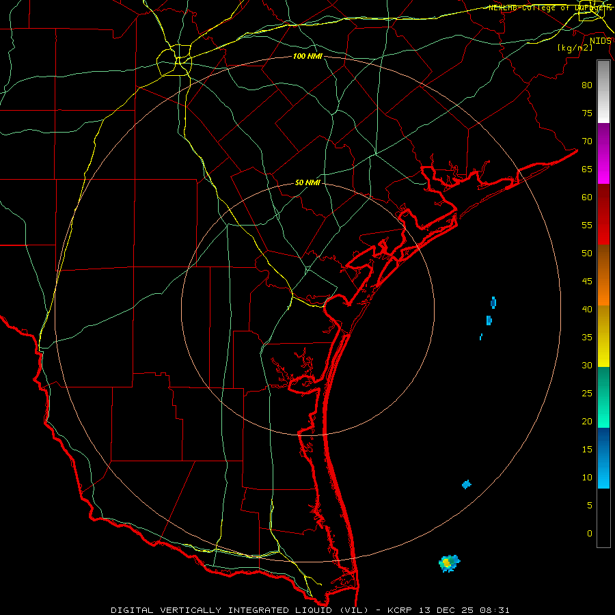Viewport: 615px width, 615px height.
Task: Click the "50 NMI" range ring label
Action: click(307, 182)
